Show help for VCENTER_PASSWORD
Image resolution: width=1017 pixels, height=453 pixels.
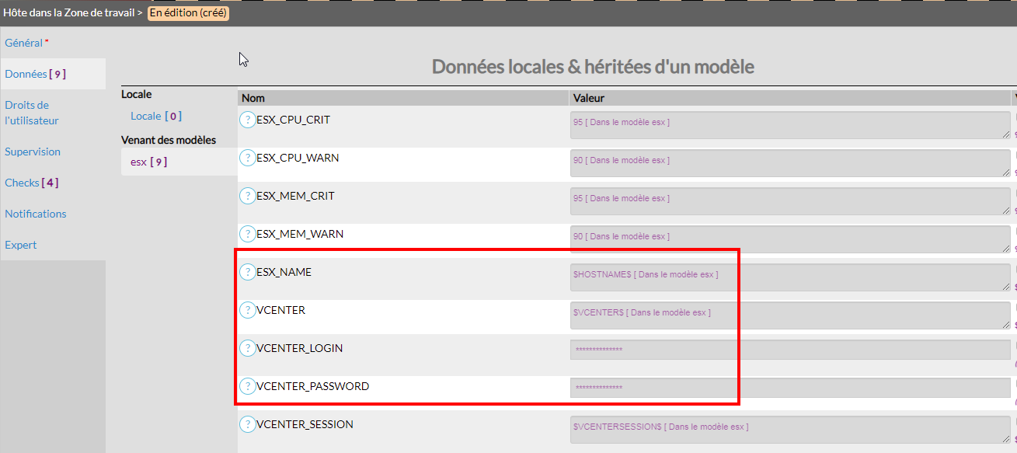click(247, 386)
